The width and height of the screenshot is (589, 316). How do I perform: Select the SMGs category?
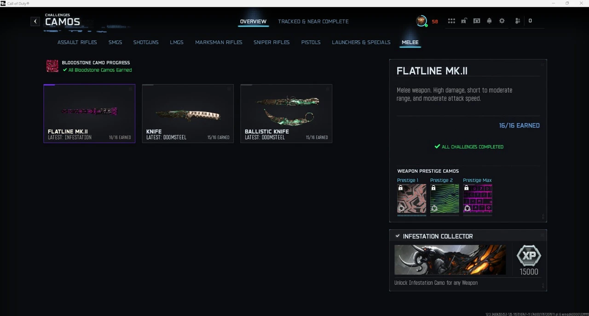point(115,42)
